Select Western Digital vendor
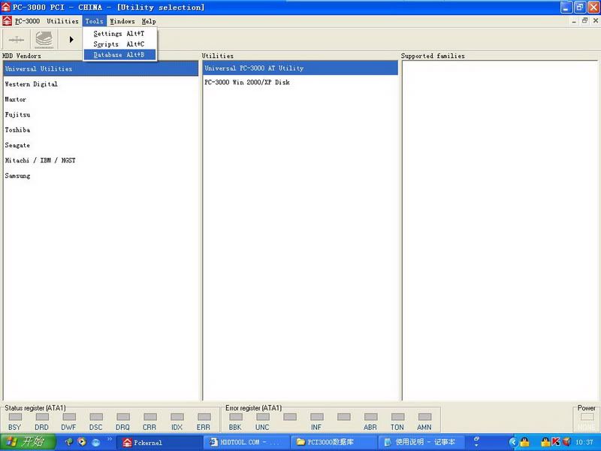 (x=101, y=84)
